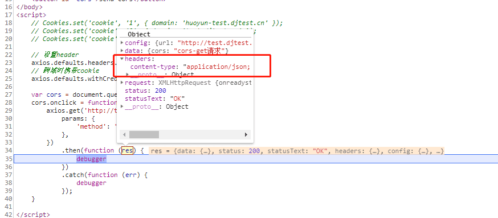Click the popup scrollbar right arrow
The height and width of the screenshot is (218, 498).
click(x=246, y=134)
